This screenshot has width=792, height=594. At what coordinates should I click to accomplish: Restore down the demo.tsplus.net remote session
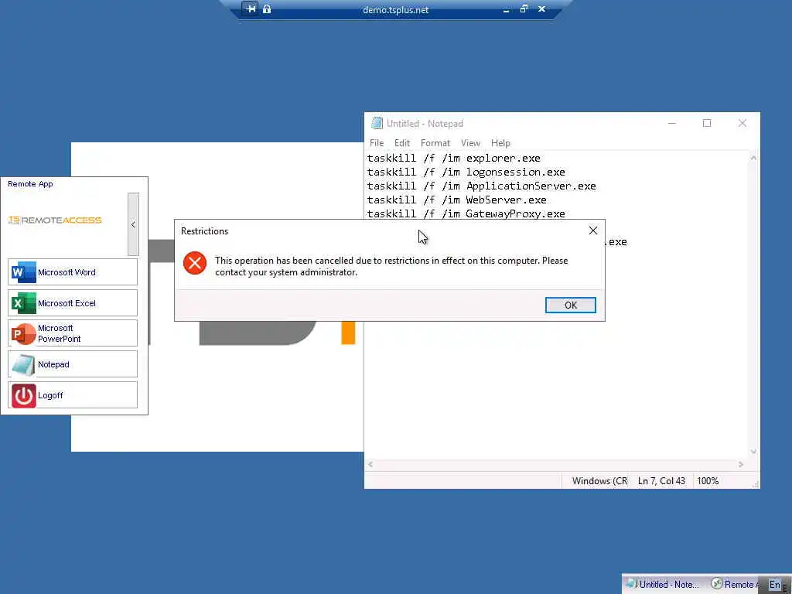pyautogui.click(x=524, y=9)
